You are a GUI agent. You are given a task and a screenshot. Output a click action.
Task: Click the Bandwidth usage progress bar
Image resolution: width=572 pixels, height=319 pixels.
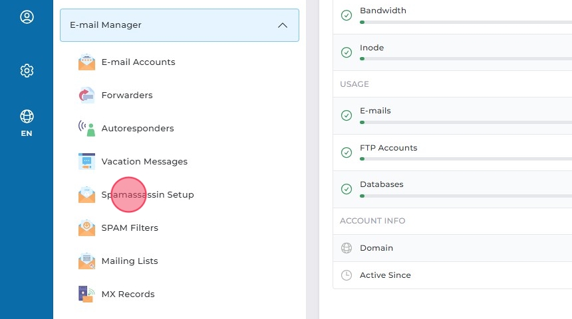click(466, 22)
